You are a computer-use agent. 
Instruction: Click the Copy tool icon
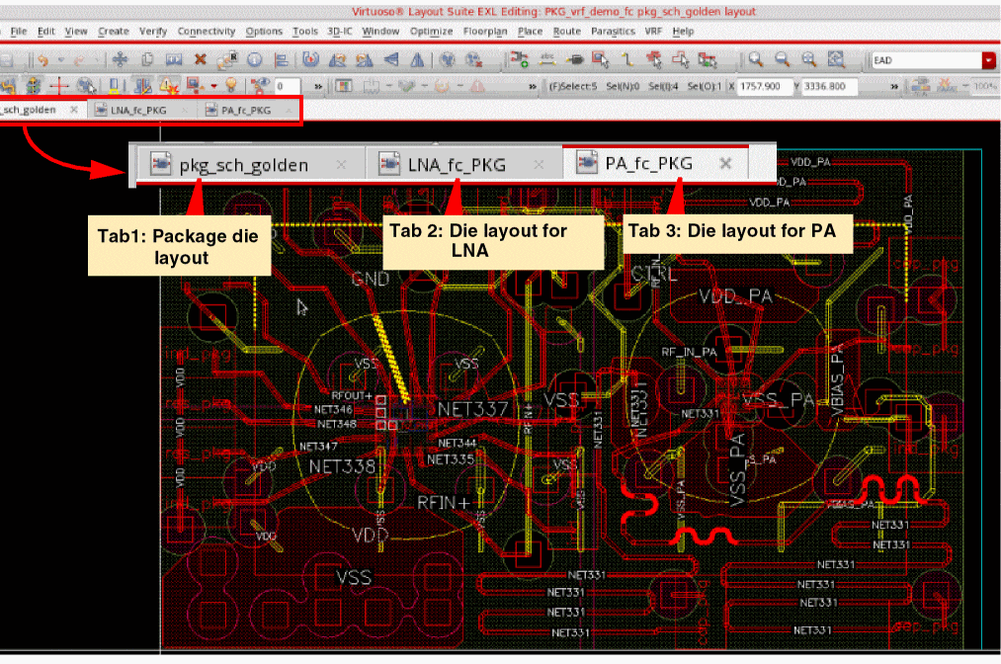tap(147, 60)
